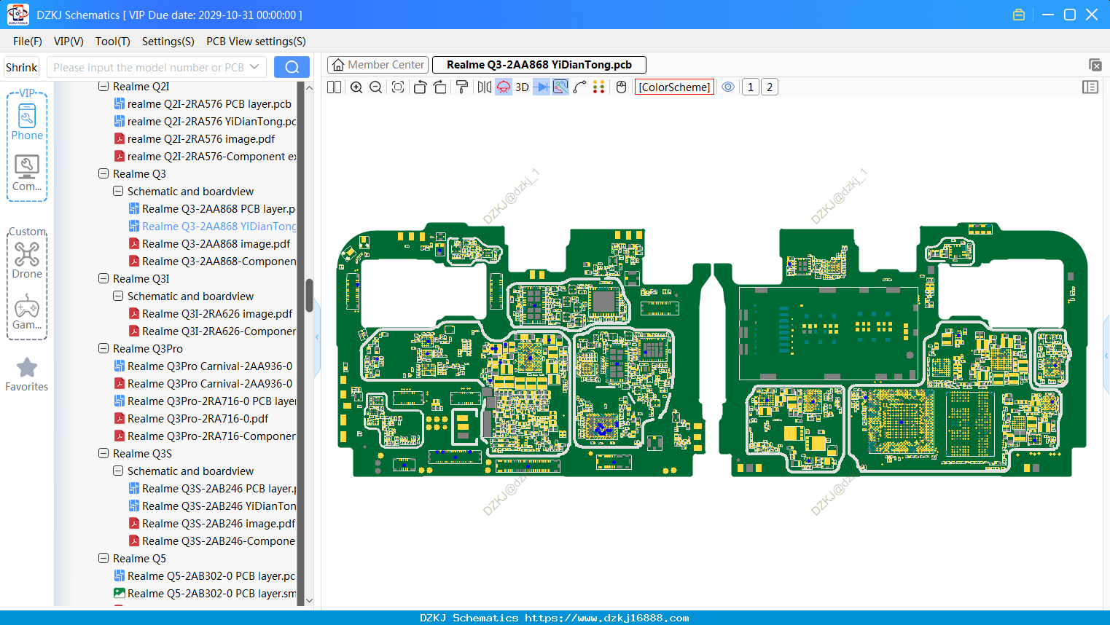Viewport: 1110px width, 625px height.
Task: Switch to layer 1
Action: (x=751, y=87)
